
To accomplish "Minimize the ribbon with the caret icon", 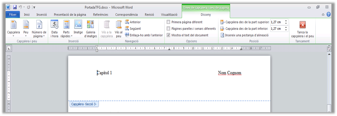I will click(x=323, y=14).
